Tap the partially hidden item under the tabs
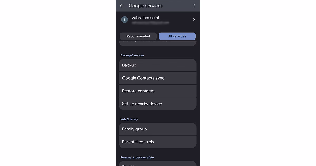 click(157, 43)
